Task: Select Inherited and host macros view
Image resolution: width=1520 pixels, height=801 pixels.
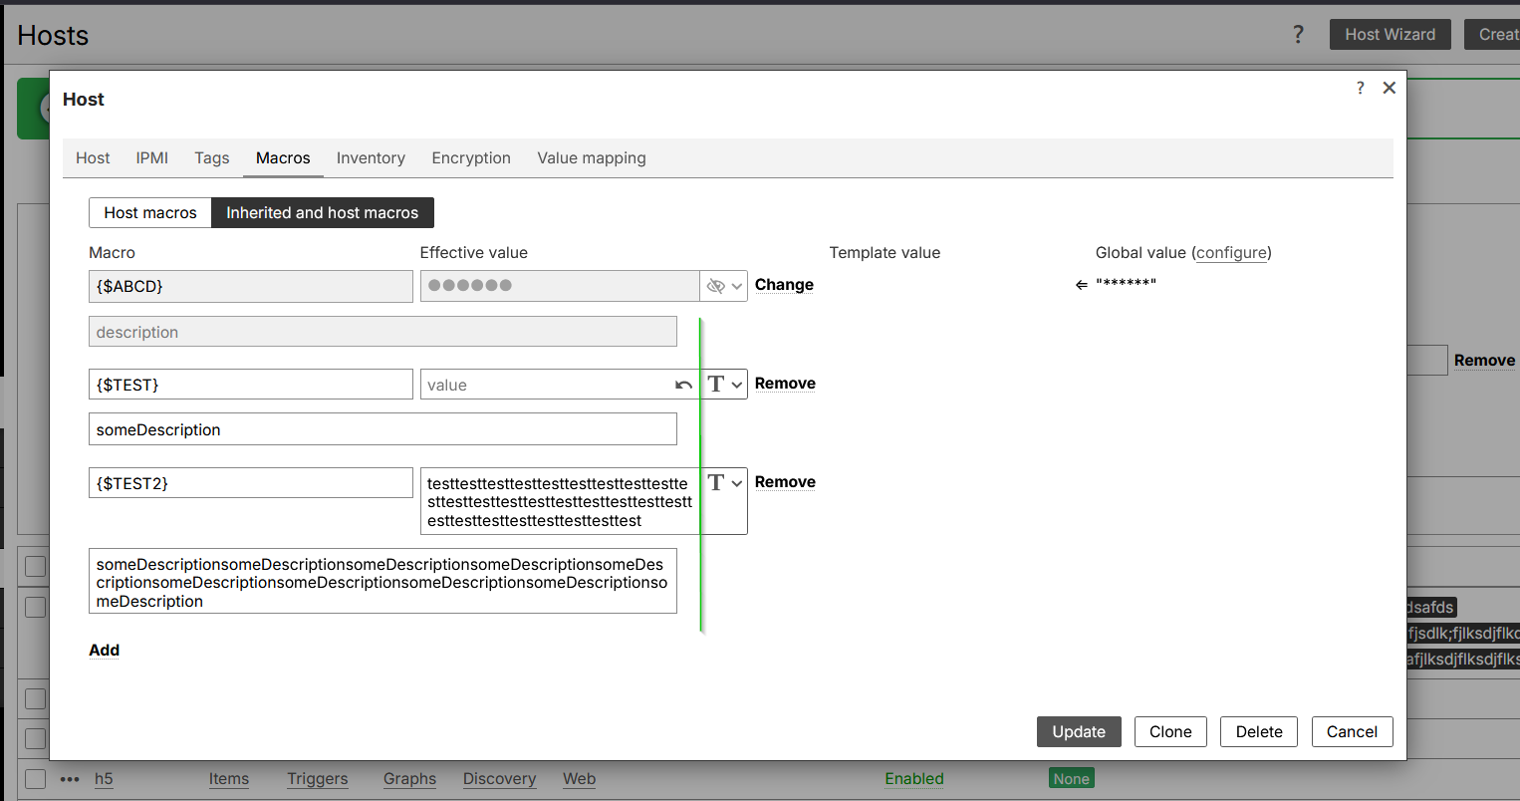Action: pyautogui.click(x=322, y=212)
